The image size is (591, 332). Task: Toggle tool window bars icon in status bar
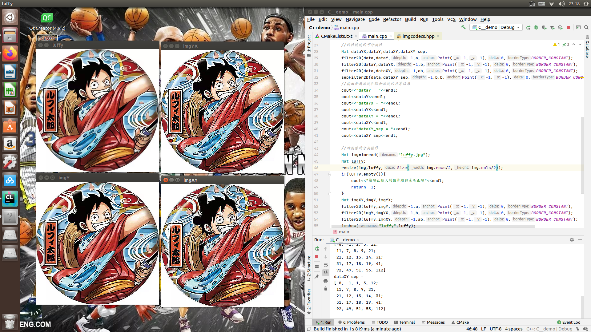pyautogui.click(x=309, y=329)
